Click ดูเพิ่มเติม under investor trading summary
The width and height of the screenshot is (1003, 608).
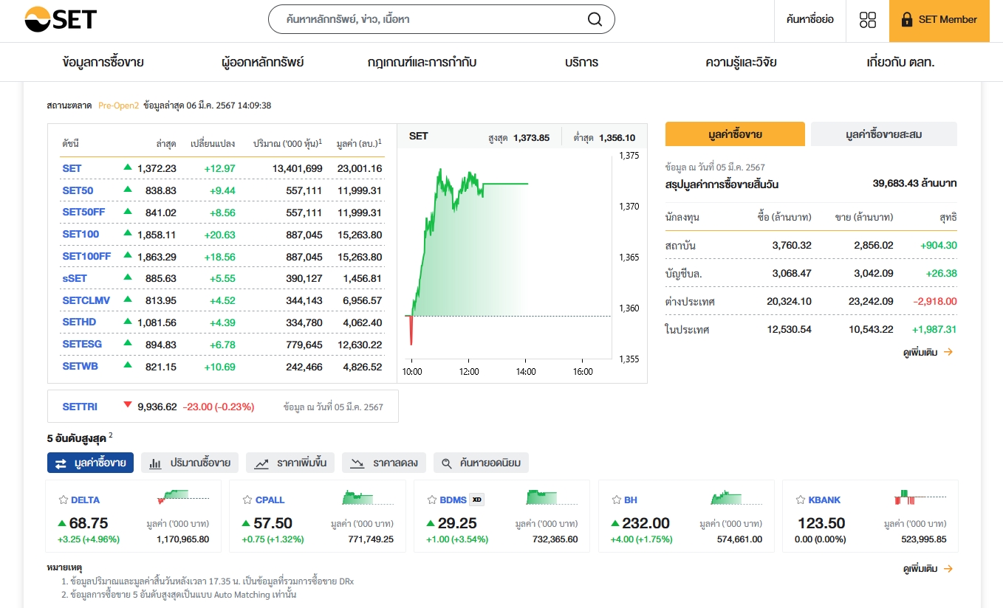[928, 353]
